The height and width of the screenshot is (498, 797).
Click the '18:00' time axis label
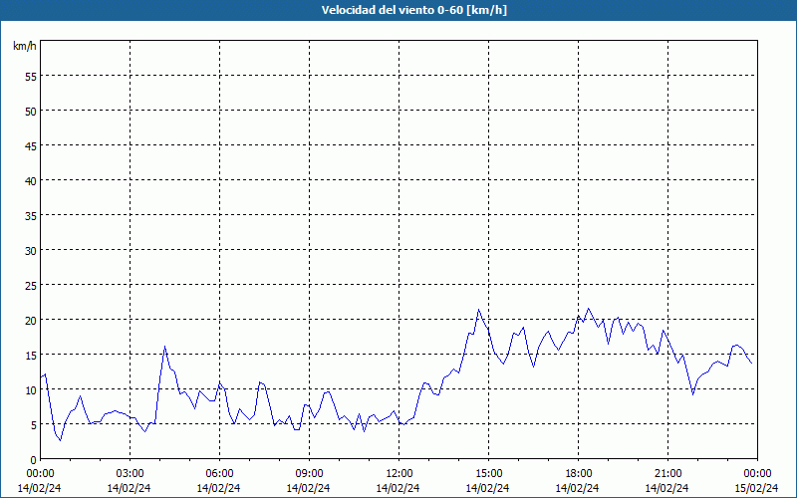click(x=579, y=474)
